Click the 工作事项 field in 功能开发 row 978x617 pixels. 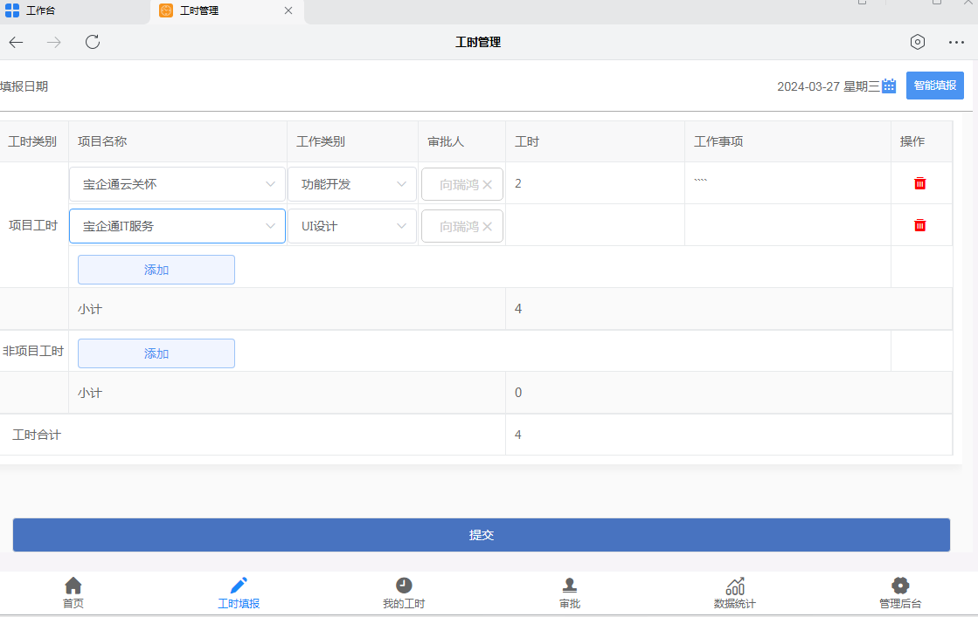pos(787,183)
